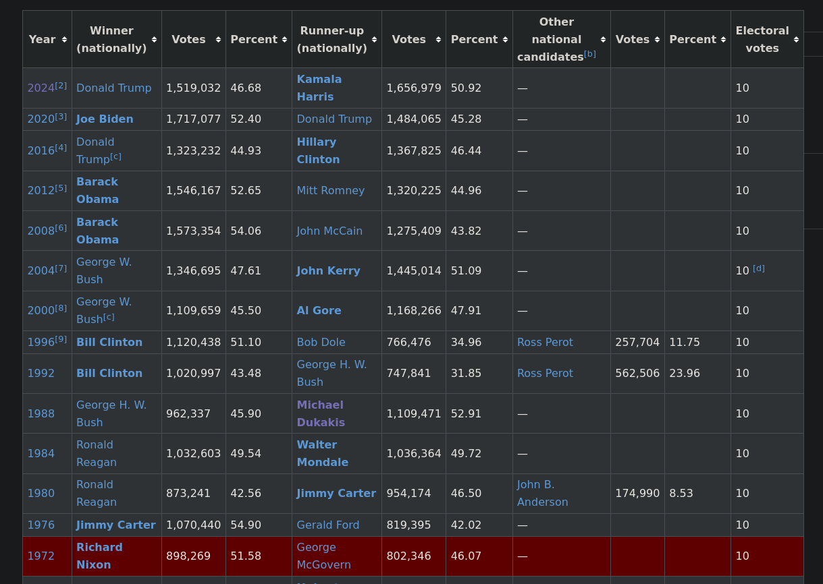
Task: Open the 1988 election year link
Action: click(41, 414)
